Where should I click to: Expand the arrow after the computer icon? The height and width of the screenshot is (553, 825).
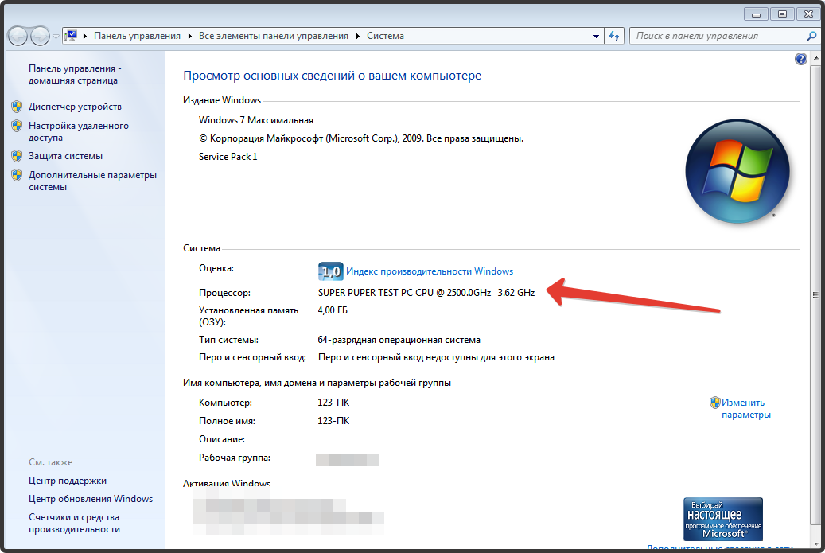click(85, 36)
